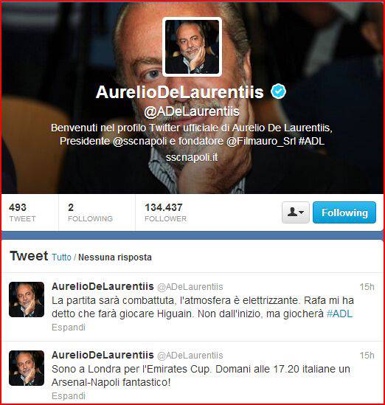Select the Nessuna risposta tab
This screenshot has width=385, height=405.
[115, 257]
